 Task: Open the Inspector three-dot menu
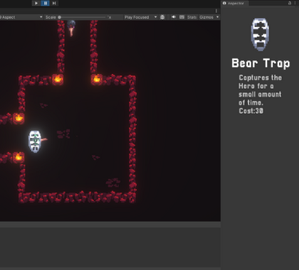click(295, 3)
